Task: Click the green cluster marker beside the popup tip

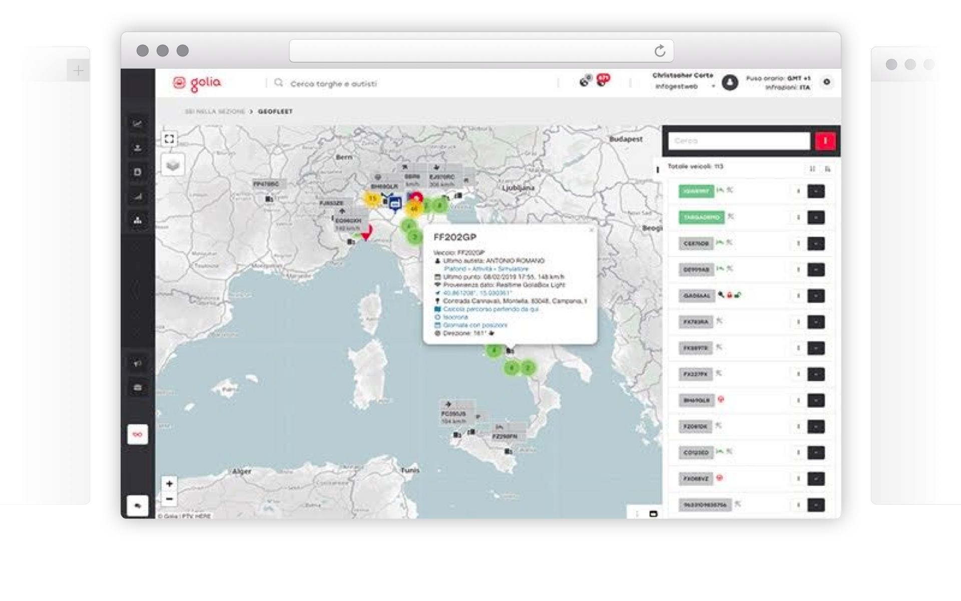Action: tap(494, 350)
